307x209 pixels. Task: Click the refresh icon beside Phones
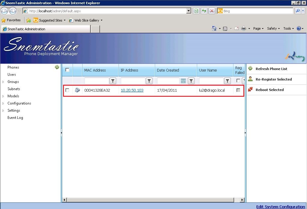(x=57, y=67)
